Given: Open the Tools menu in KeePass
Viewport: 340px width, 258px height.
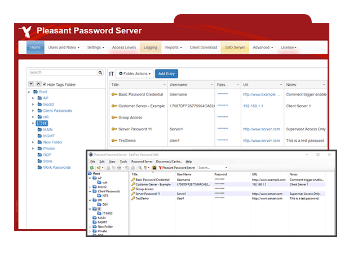Looking at the screenshot, I should pyautogui.click(x=123, y=161).
